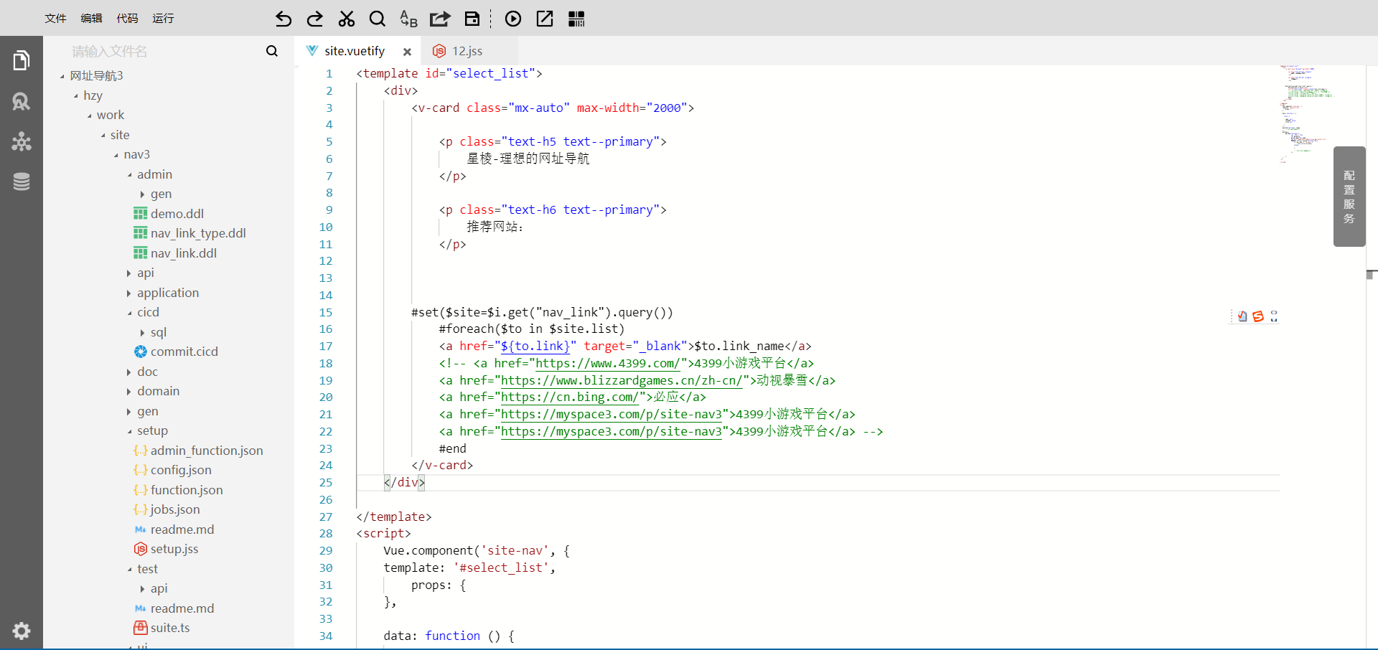
Task: Click the scissors cut icon
Action: (347, 19)
